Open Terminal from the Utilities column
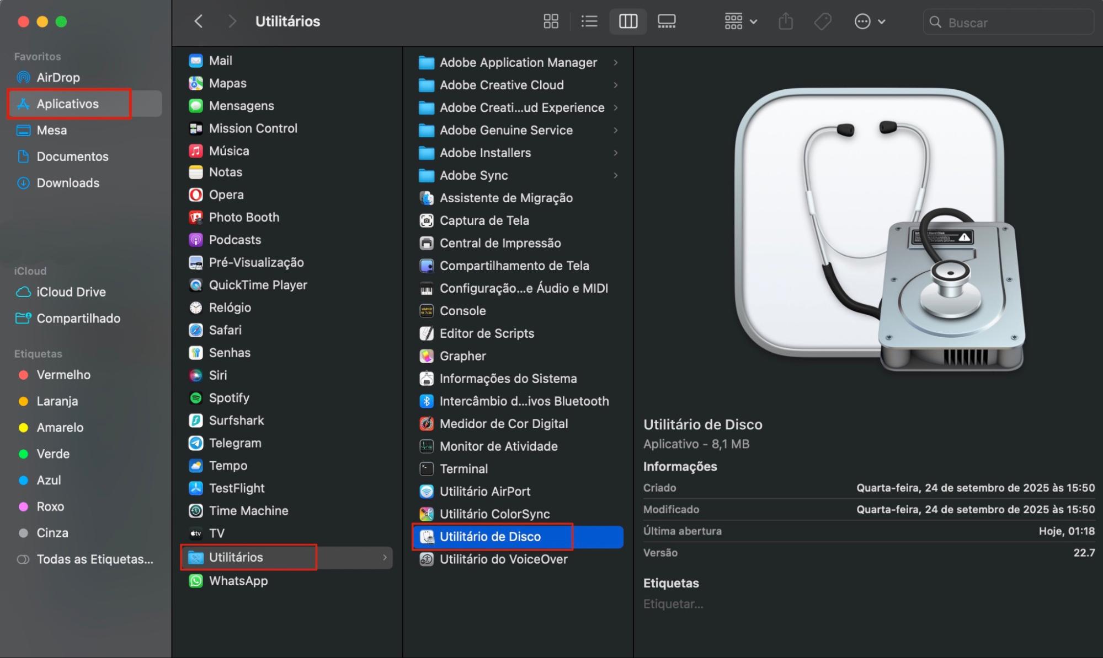The height and width of the screenshot is (658, 1103). pos(463,468)
